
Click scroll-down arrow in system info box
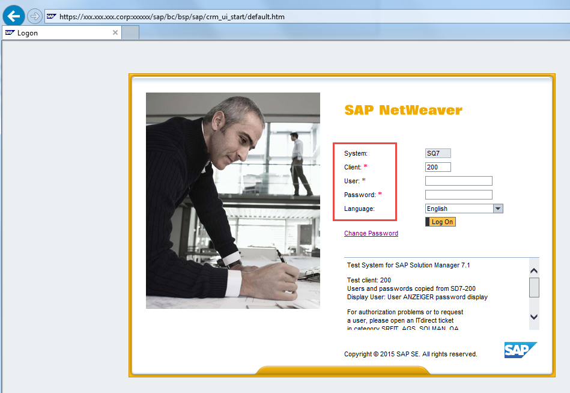click(x=533, y=317)
